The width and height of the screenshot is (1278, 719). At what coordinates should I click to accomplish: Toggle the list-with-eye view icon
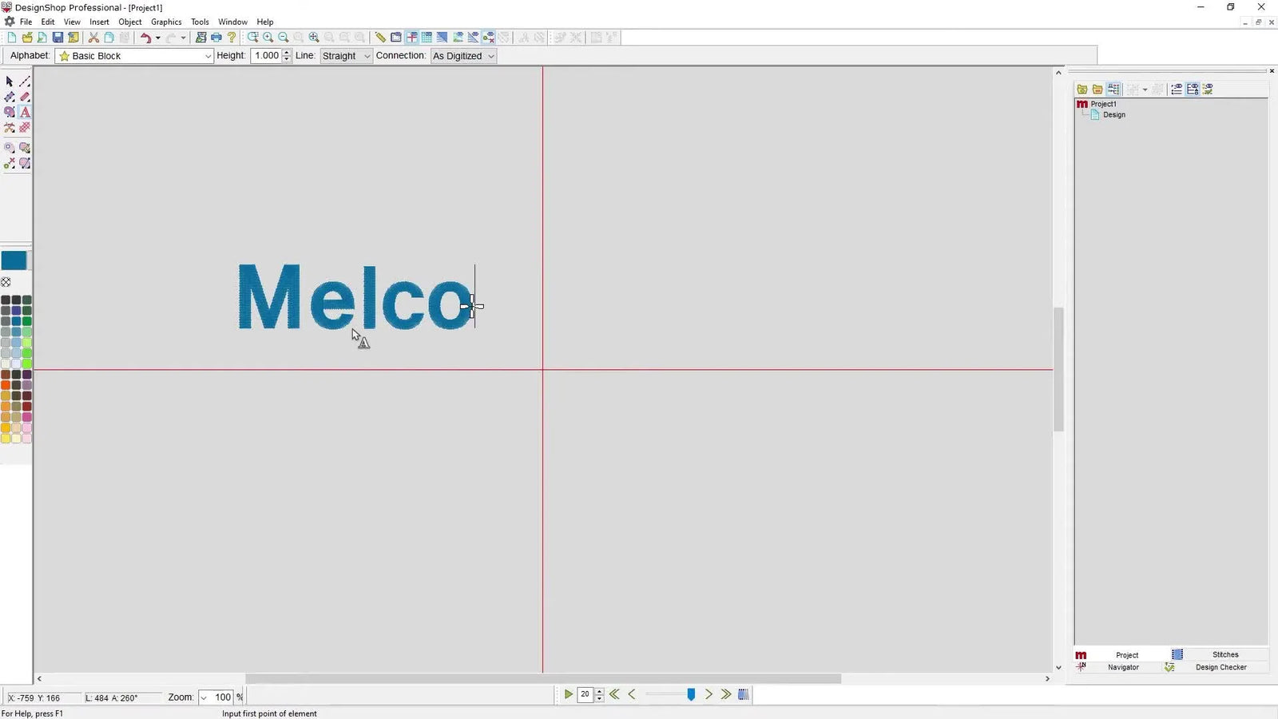[x=1177, y=89]
